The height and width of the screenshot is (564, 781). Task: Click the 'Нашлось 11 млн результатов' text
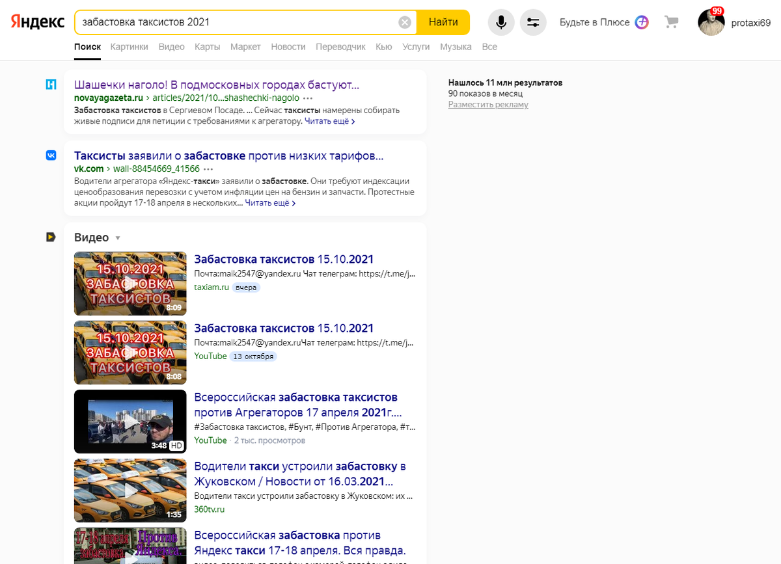(506, 83)
